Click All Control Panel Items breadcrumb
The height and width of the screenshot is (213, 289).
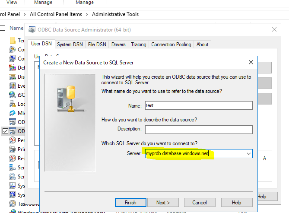(56, 14)
